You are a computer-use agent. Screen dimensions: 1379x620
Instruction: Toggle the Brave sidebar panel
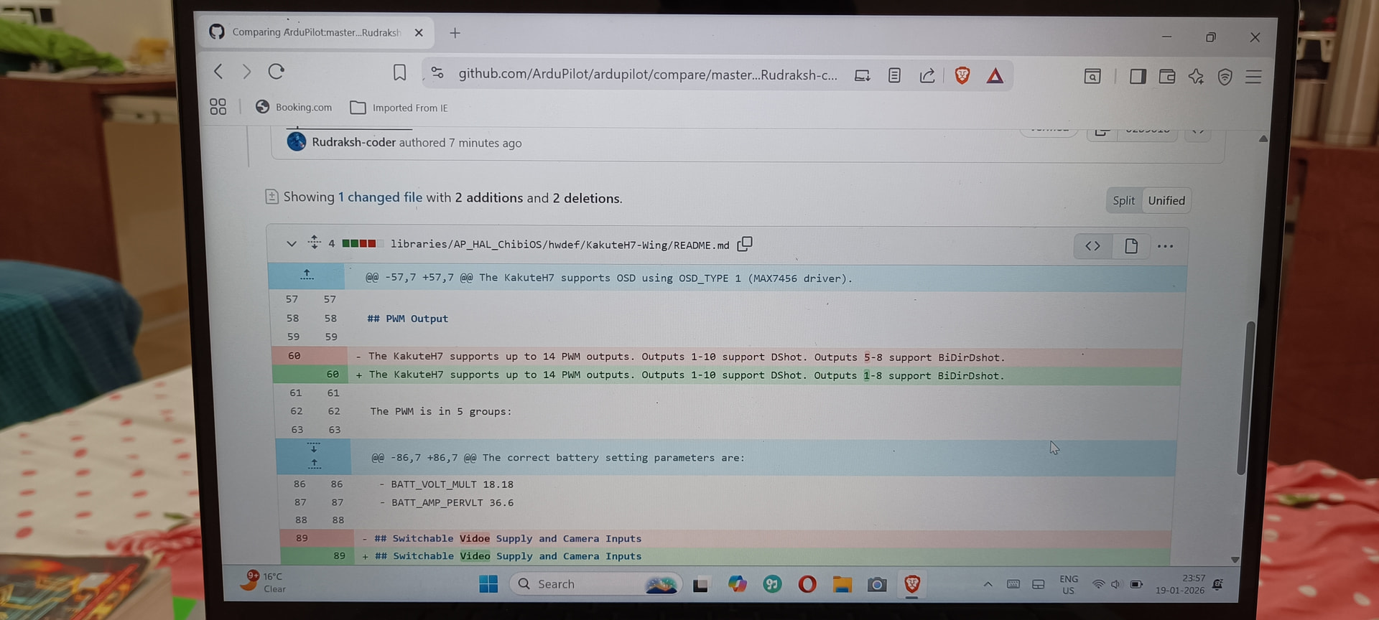1138,77
